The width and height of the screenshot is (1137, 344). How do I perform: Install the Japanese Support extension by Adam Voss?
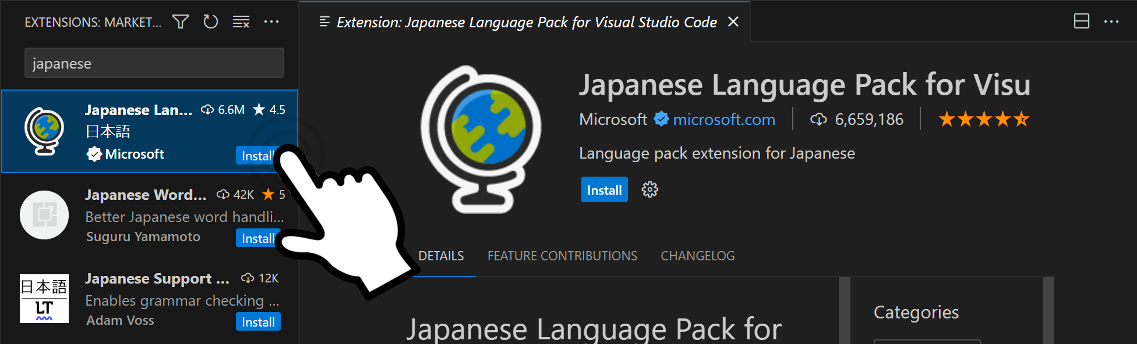click(258, 322)
